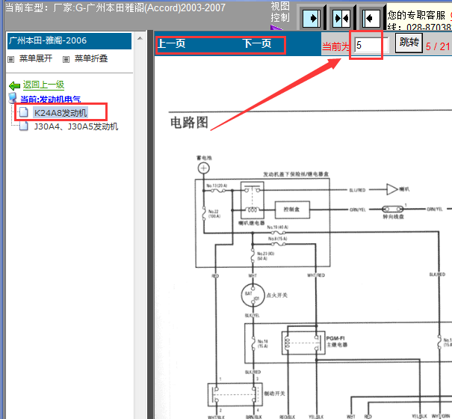The width and height of the screenshot is (452, 419).
Task: Open J30A4、J30A5发动机 tree item
Action: (75, 126)
